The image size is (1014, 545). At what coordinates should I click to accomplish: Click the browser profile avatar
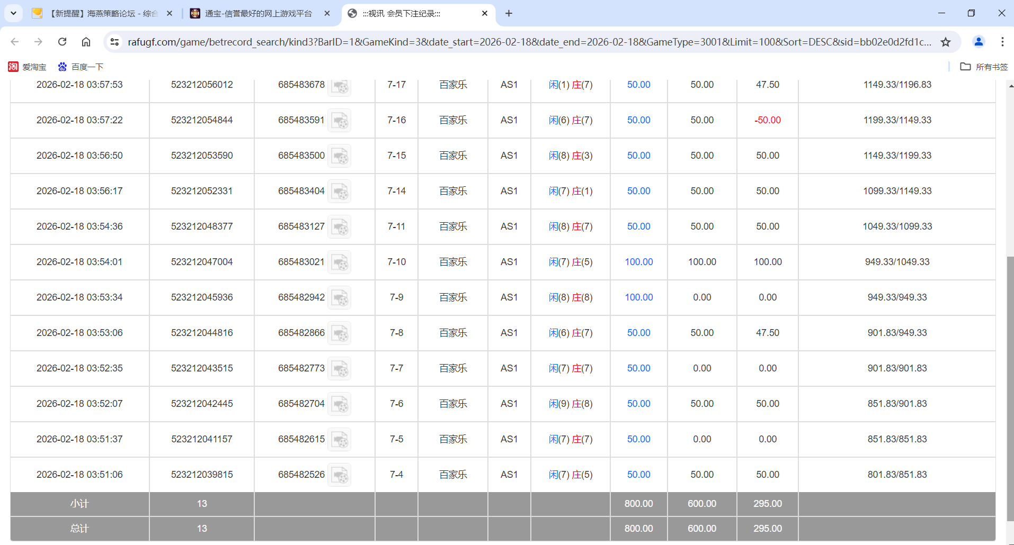(x=978, y=42)
